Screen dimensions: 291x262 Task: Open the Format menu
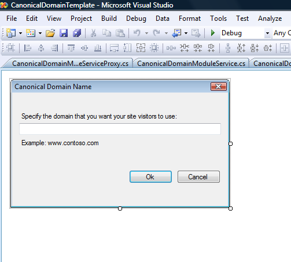tap(190, 19)
